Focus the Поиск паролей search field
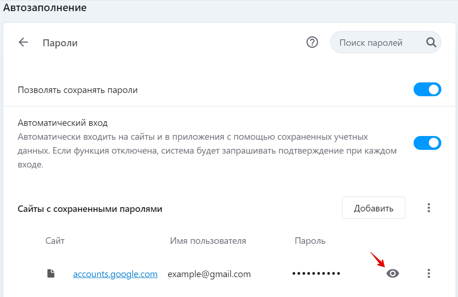The image size is (458, 297). pyautogui.click(x=377, y=43)
